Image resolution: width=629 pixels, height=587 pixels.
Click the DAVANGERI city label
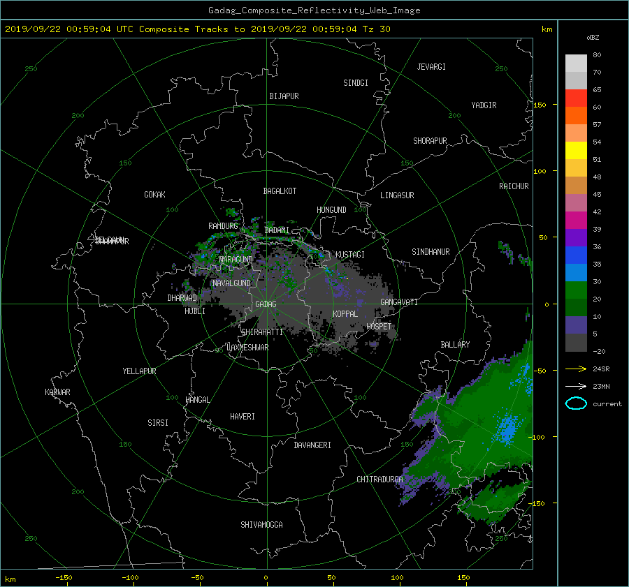pos(312,445)
